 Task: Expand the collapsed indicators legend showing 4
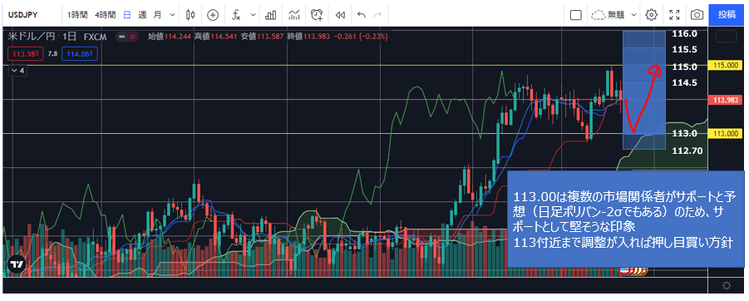pos(17,70)
